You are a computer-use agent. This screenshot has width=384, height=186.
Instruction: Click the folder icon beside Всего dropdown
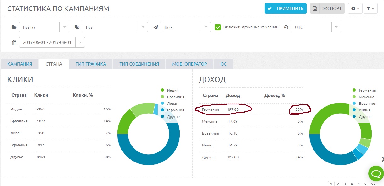coord(14,27)
